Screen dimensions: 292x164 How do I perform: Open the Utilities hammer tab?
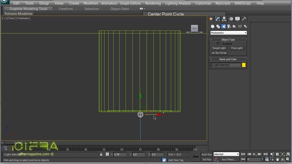[x=244, y=19]
